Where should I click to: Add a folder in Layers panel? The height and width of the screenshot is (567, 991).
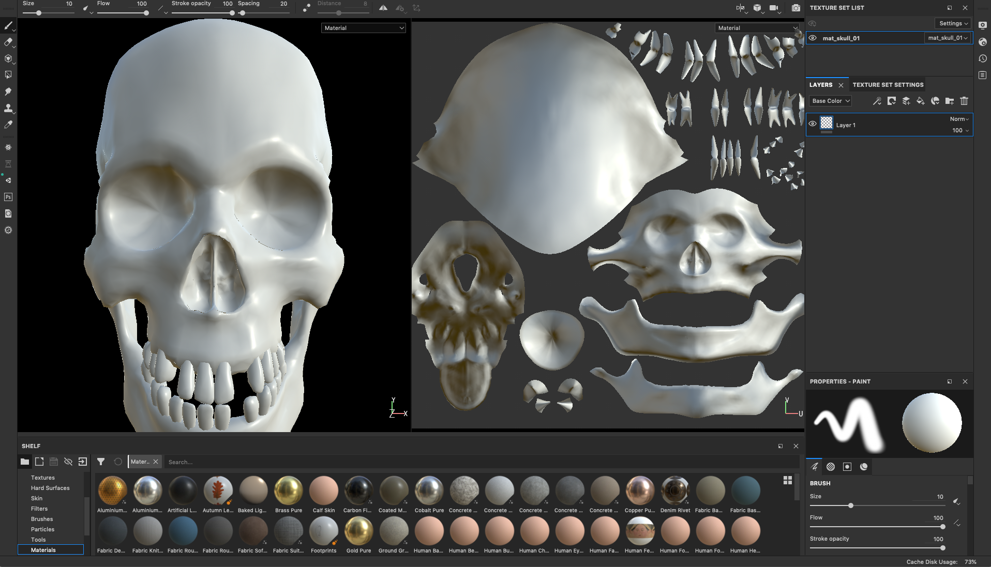[950, 101]
